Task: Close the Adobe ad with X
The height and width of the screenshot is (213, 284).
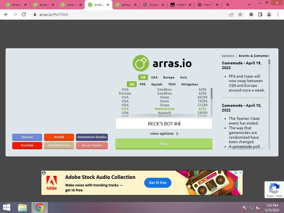Action: coord(240,173)
